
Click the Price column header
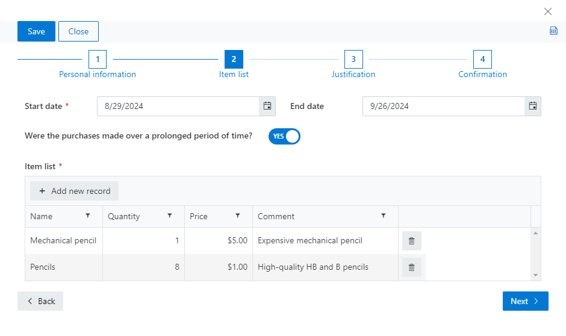tap(219, 217)
